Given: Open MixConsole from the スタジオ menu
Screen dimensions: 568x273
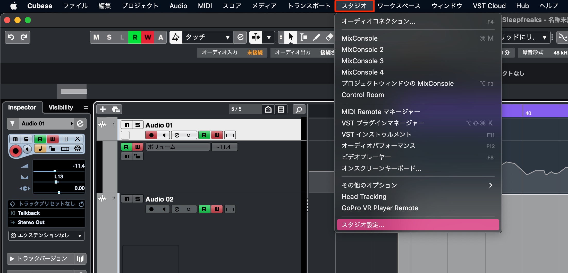Looking at the screenshot, I should 418,38.
